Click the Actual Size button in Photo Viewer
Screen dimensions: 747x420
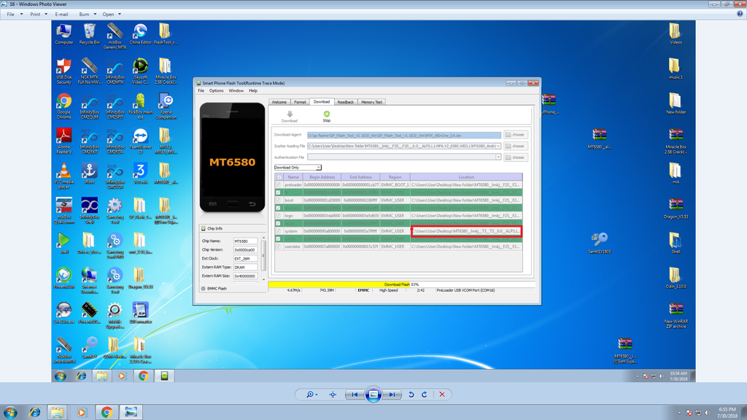click(x=333, y=394)
